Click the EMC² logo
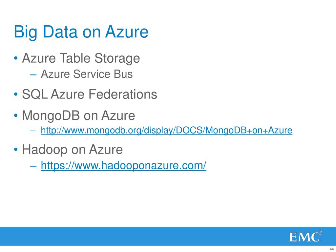 pos(305,237)
